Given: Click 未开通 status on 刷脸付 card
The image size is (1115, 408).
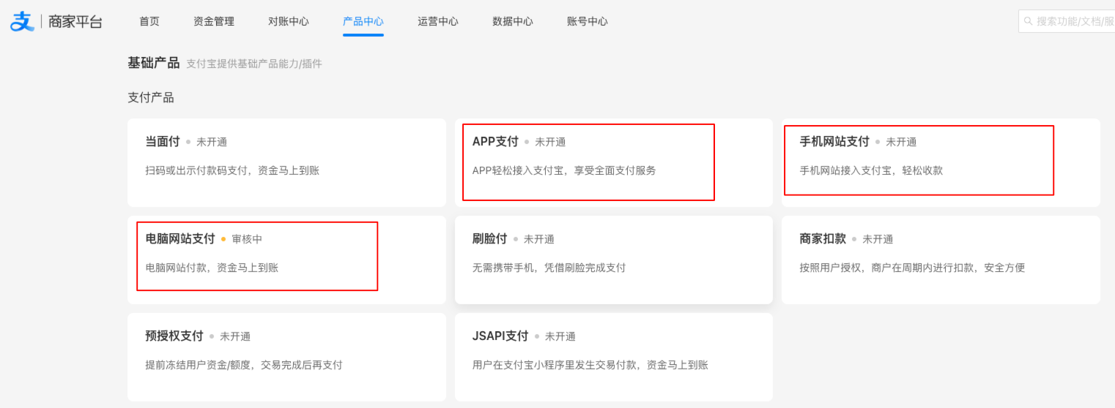Looking at the screenshot, I should pyautogui.click(x=539, y=239).
